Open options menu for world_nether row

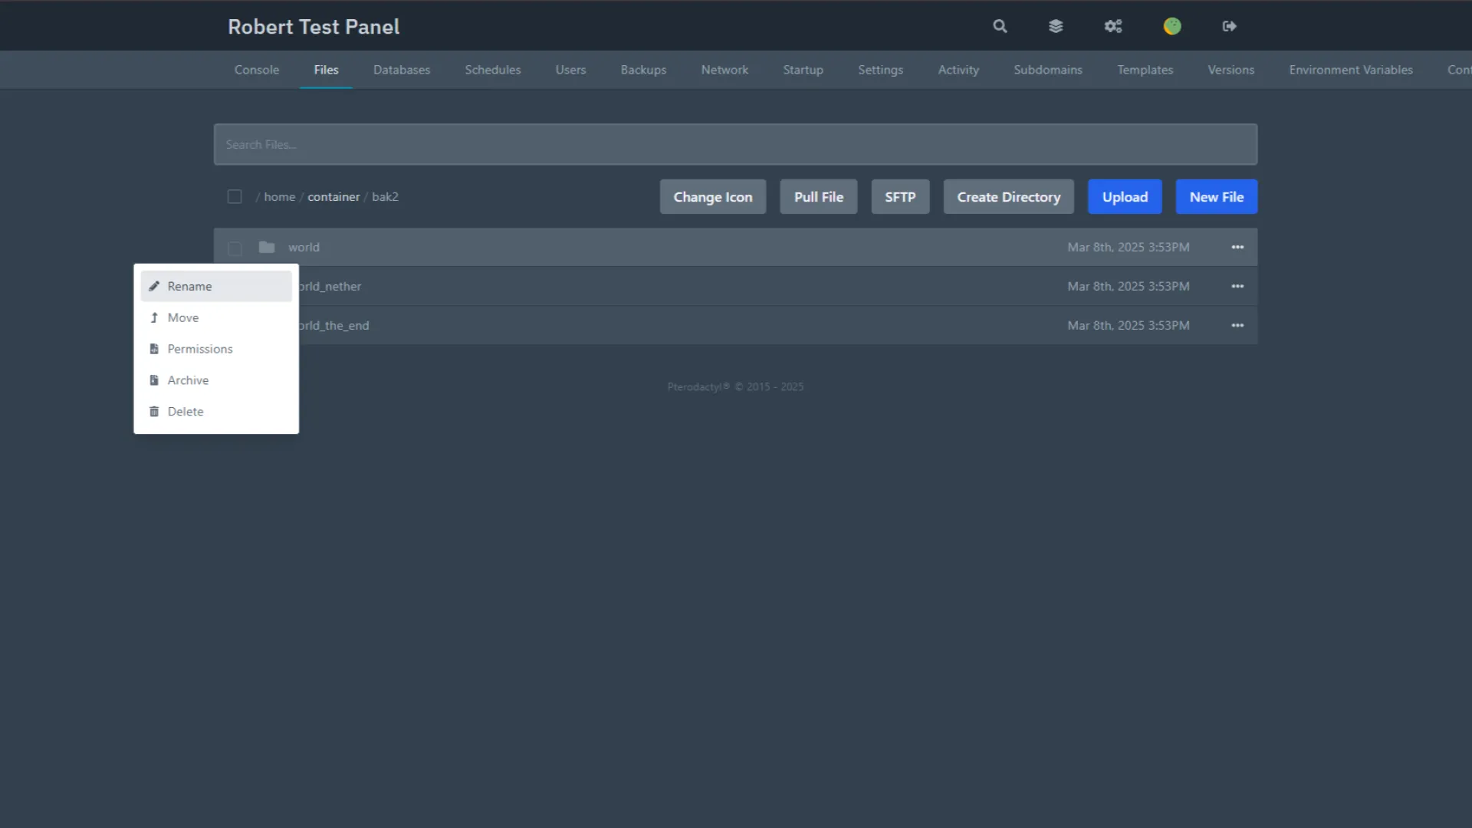click(x=1237, y=286)
